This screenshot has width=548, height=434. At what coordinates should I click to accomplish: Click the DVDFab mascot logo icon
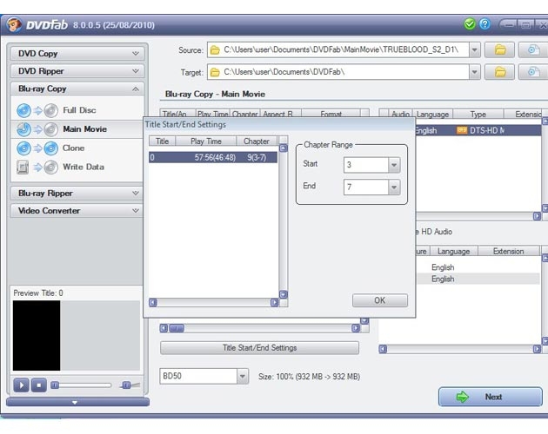[14, 25]
